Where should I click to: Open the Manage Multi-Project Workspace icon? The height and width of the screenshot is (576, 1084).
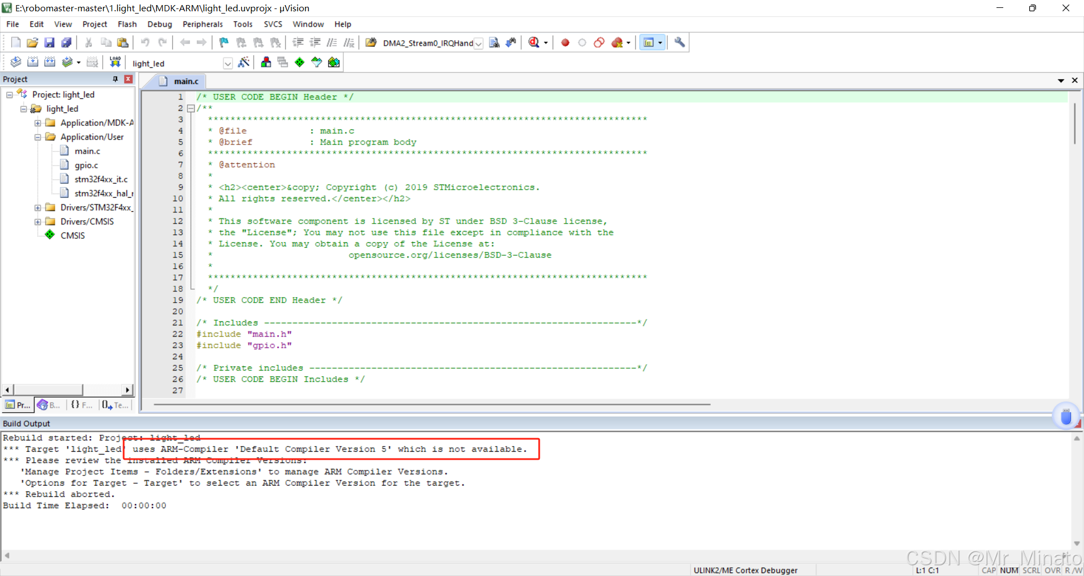[x=283, y=62]
